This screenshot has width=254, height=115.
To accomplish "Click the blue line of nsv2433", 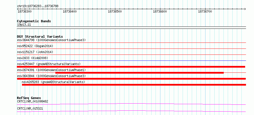I will pyautogui.click(x=131, y=60).
